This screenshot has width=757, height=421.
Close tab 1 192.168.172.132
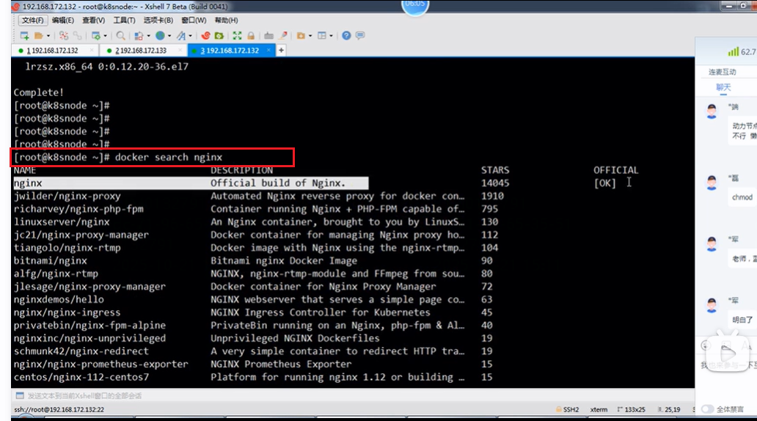coord(91,50)
